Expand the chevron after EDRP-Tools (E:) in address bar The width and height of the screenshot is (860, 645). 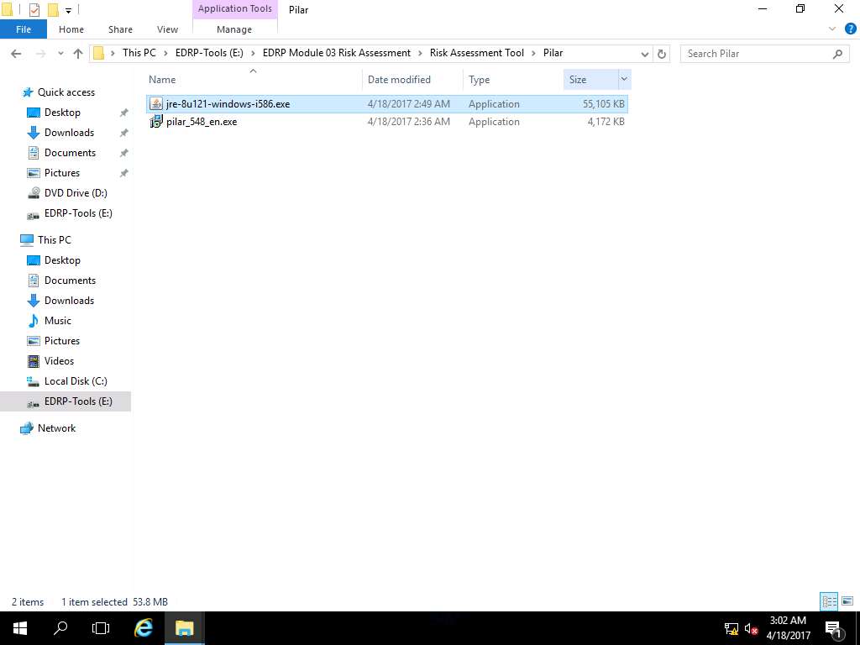(253, 53)
